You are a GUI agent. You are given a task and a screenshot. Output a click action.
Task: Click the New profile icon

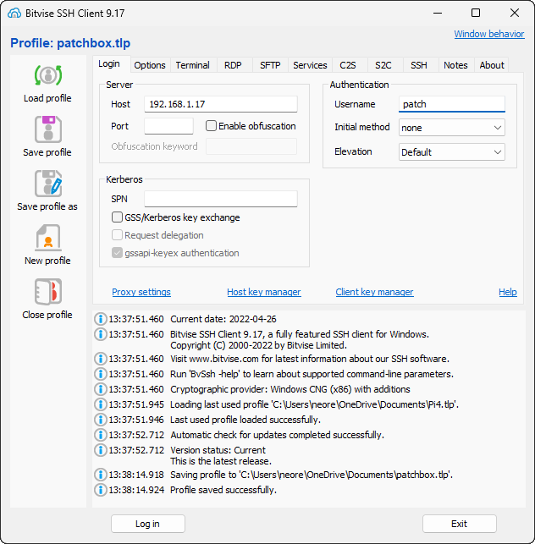point(48,238)
